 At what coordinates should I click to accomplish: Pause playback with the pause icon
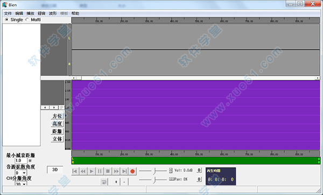(100, 171)
